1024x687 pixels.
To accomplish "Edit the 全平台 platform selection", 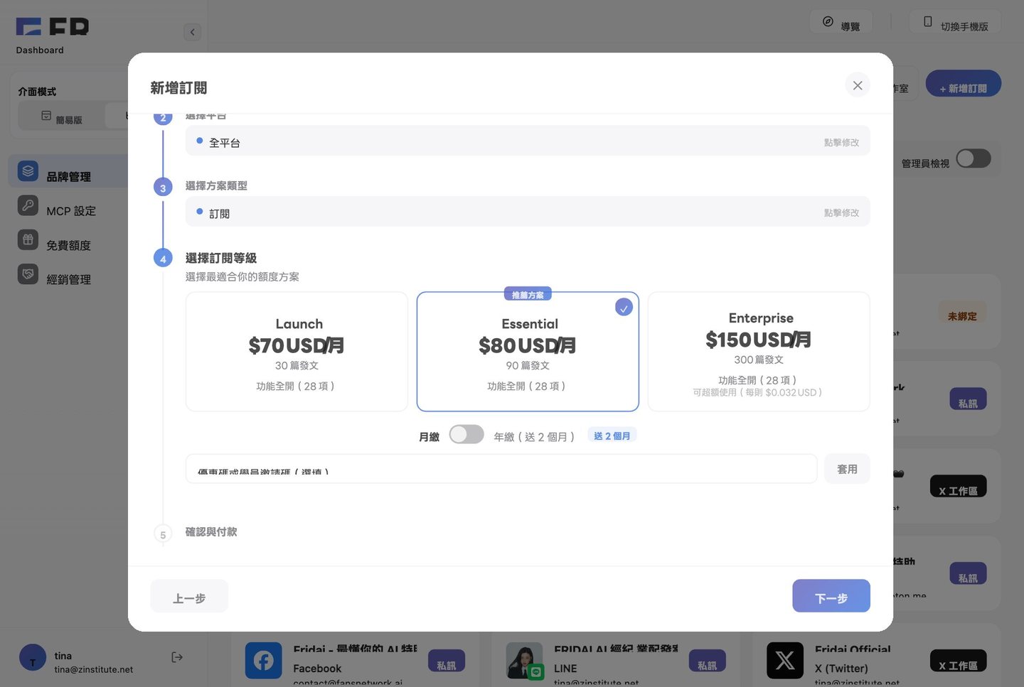I will (x=528, y=141).
